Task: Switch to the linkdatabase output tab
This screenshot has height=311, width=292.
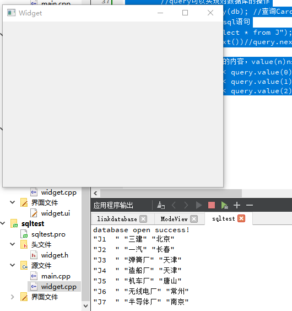Action: [117, 219]
